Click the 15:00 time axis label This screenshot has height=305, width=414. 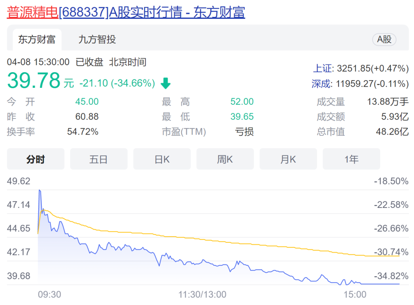coord(355,294)
